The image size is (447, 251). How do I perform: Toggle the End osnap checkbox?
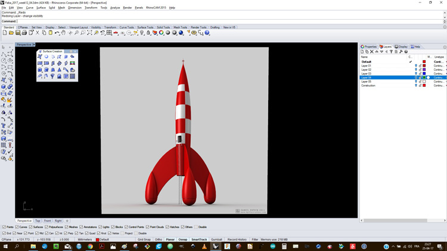(x=4, y=233)
